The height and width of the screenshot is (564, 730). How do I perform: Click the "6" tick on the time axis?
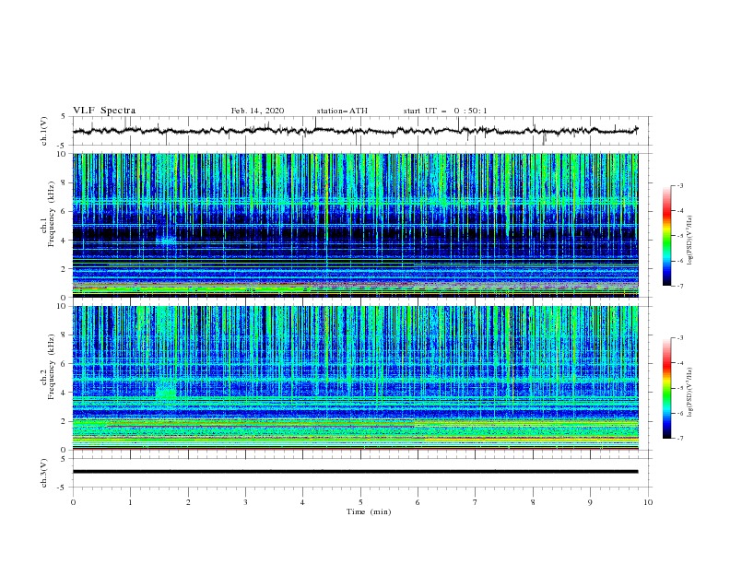click(418, 502)
